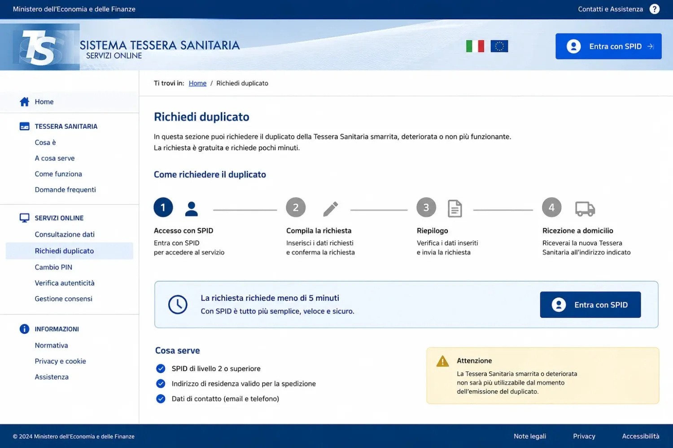Open Assistenza in sidebar
673x448 pixels.
[52, 377]
